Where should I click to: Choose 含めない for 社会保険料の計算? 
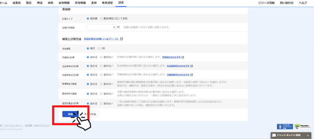101,66
